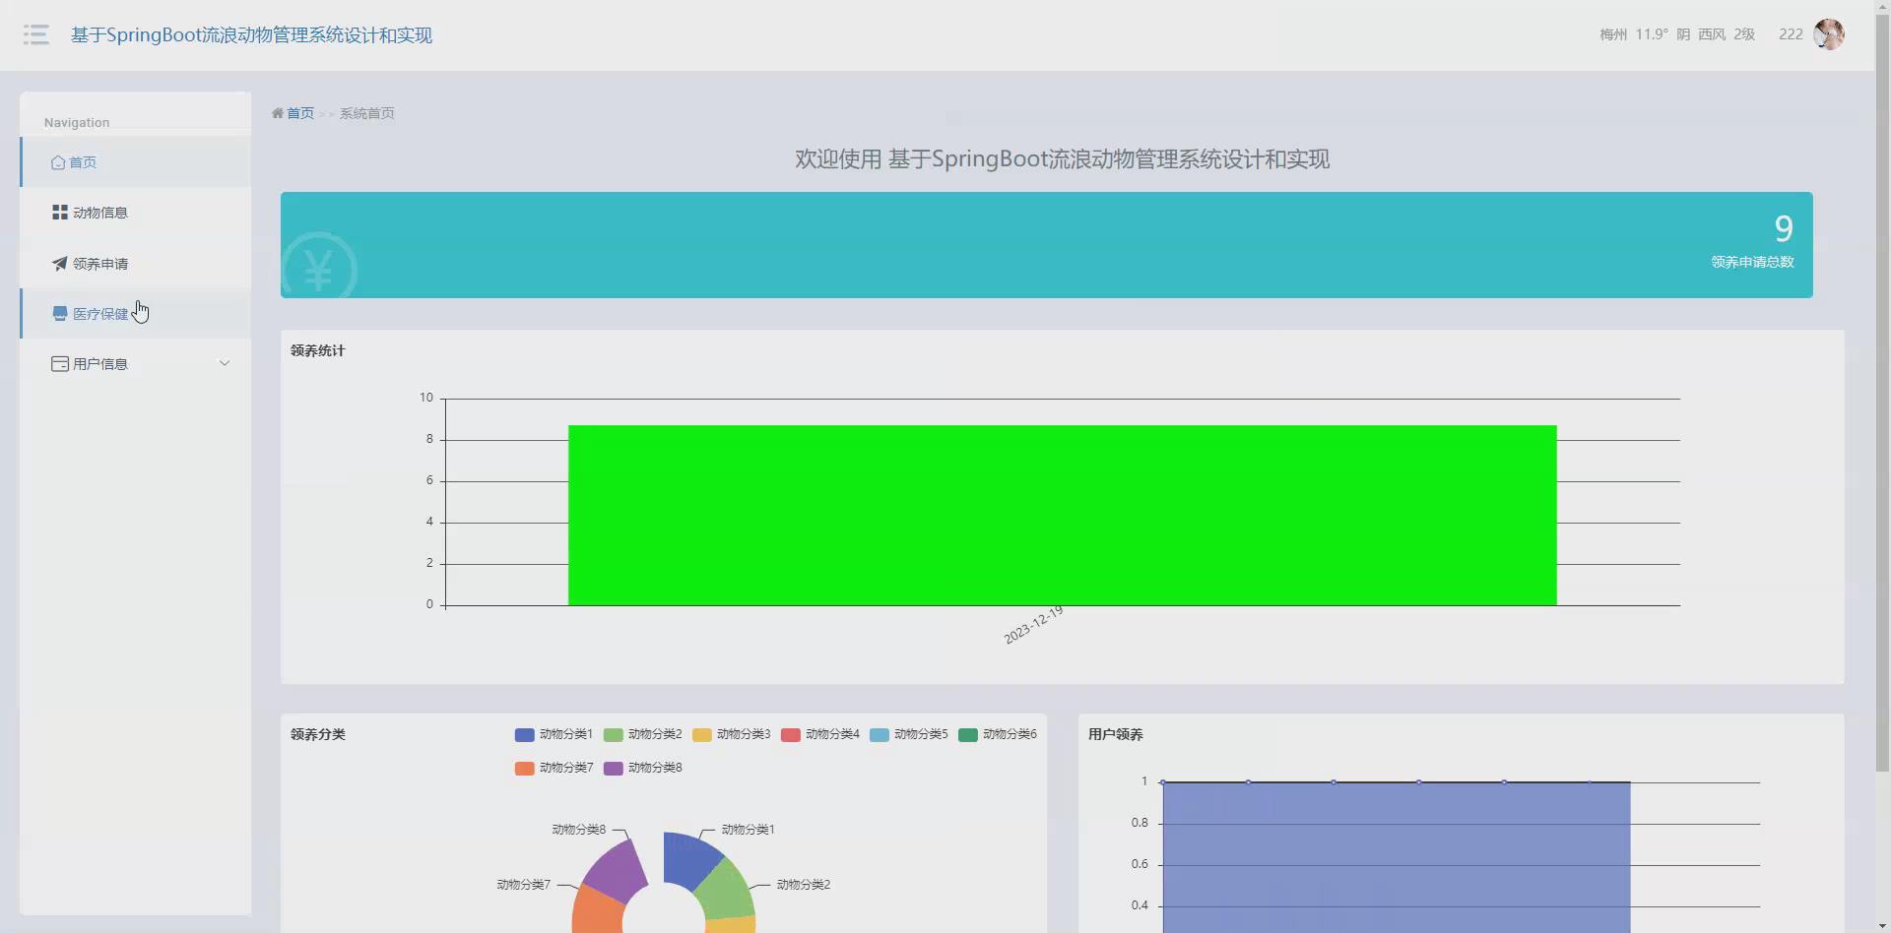This screenshot has width=1891, height=933.
Task: Click the 领养分类 chart title
Action: pos(318,734)
